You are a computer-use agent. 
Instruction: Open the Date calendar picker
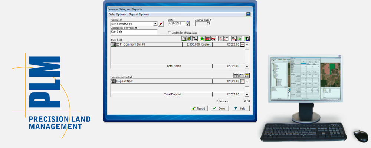tap(188, 24)
